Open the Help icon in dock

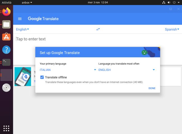pyautogui.click(x=6, y=50)
